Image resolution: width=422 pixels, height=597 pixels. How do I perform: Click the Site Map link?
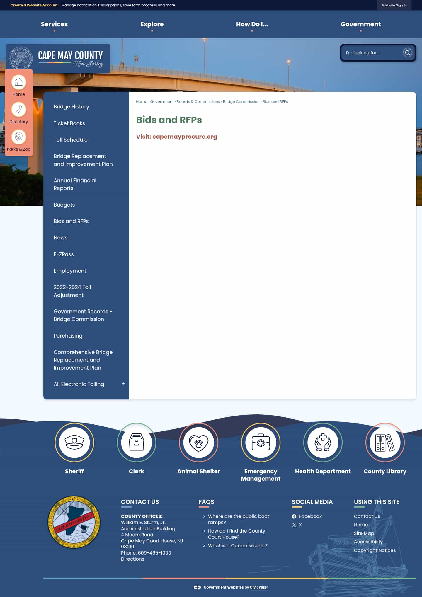click(364, 533)
